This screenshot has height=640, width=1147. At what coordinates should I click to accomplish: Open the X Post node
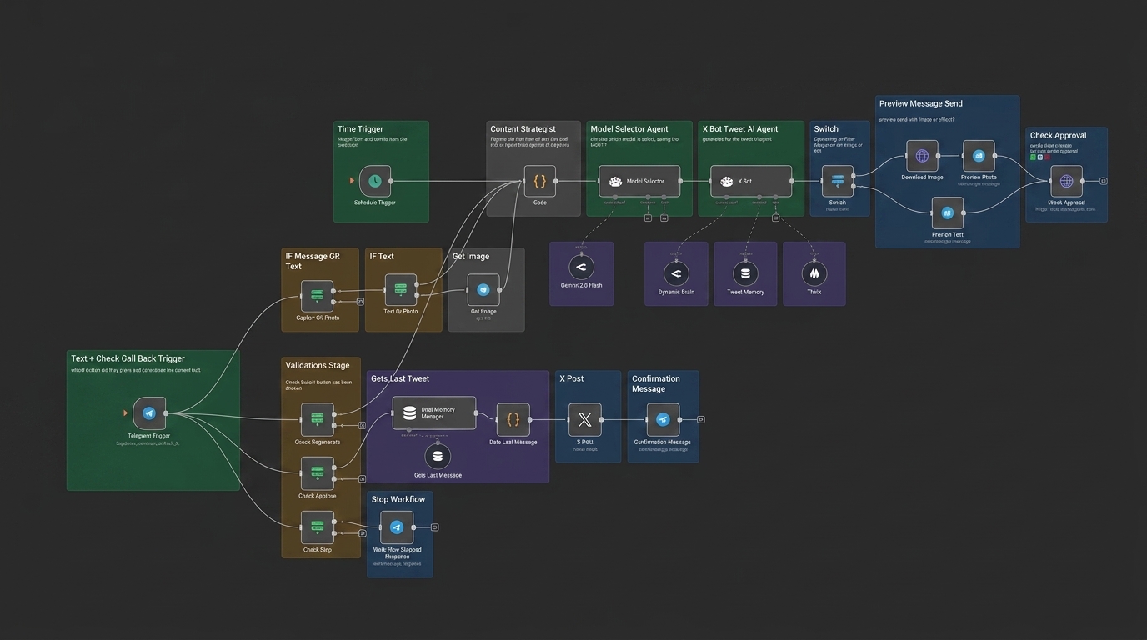coord(585,420)
